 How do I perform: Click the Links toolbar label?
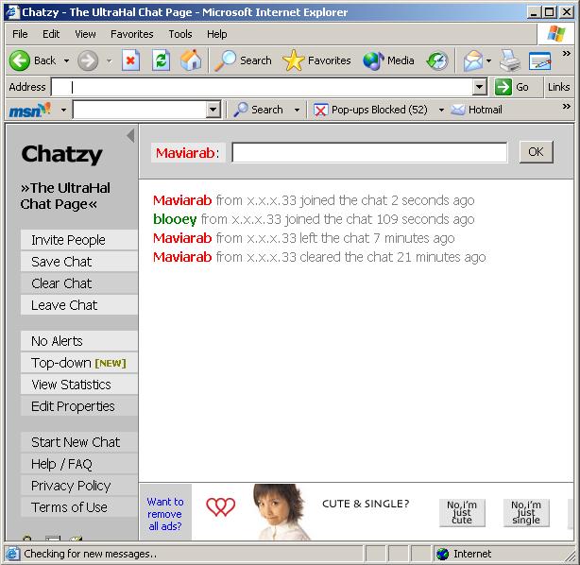click(x=558, y=87)
